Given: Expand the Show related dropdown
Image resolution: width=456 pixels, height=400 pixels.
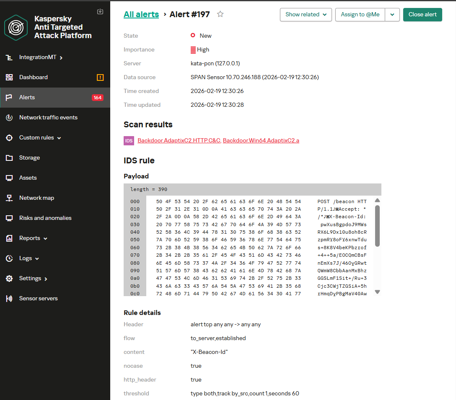Looking at the screenshot, I should 306,15.
